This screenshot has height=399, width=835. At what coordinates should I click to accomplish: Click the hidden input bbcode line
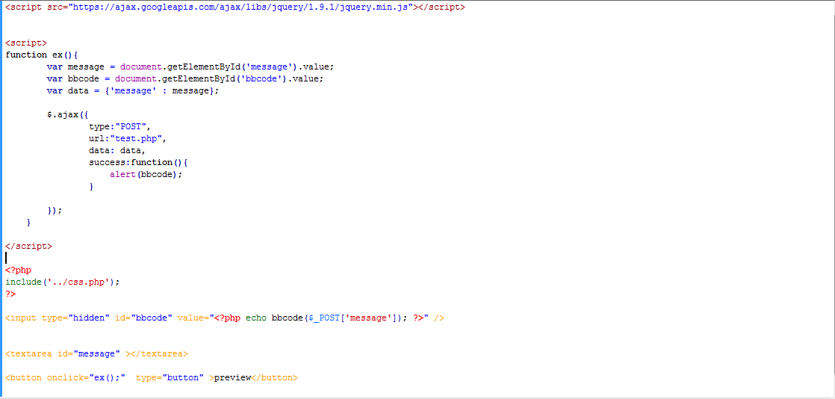(x=225, y=318)
